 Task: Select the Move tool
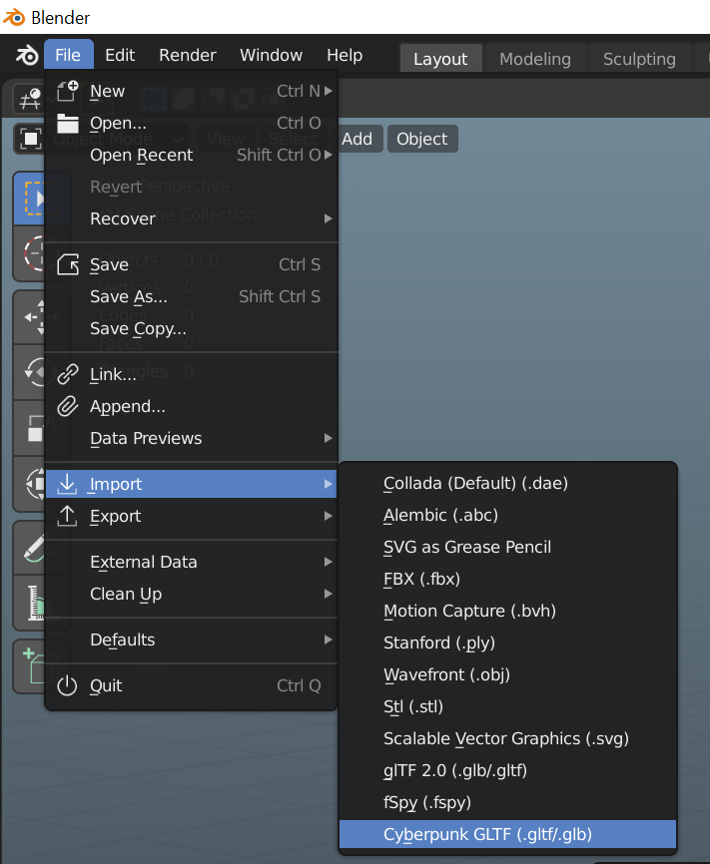click(x=30, y=317)
